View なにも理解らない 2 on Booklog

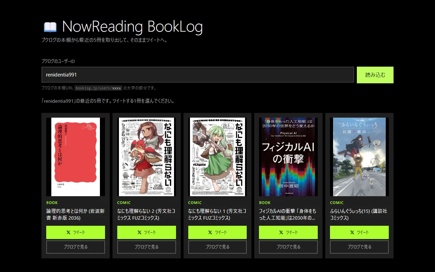point(146,247)
